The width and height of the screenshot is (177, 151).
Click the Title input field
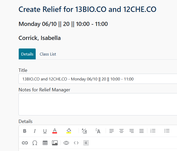(x=98, y=79)
